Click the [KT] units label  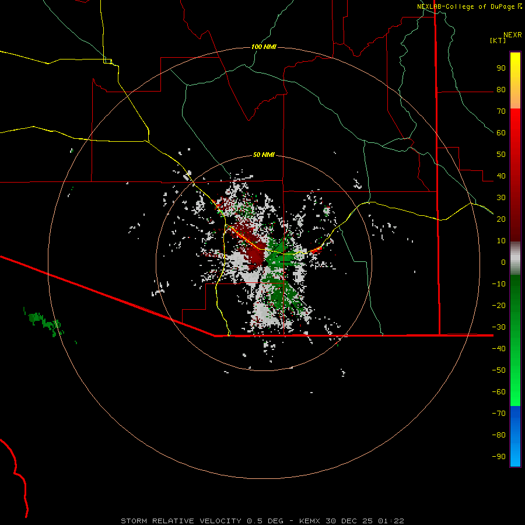point(498,40)
